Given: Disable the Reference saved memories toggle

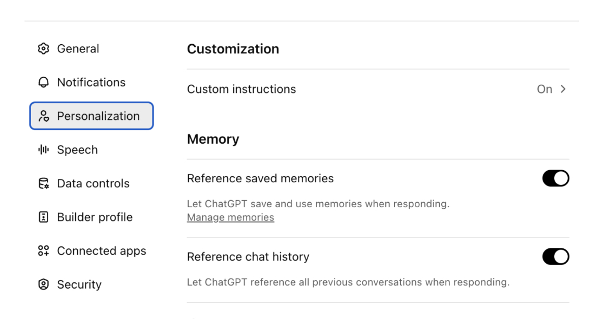Looking at the screenshot, I should coord(556,178).
